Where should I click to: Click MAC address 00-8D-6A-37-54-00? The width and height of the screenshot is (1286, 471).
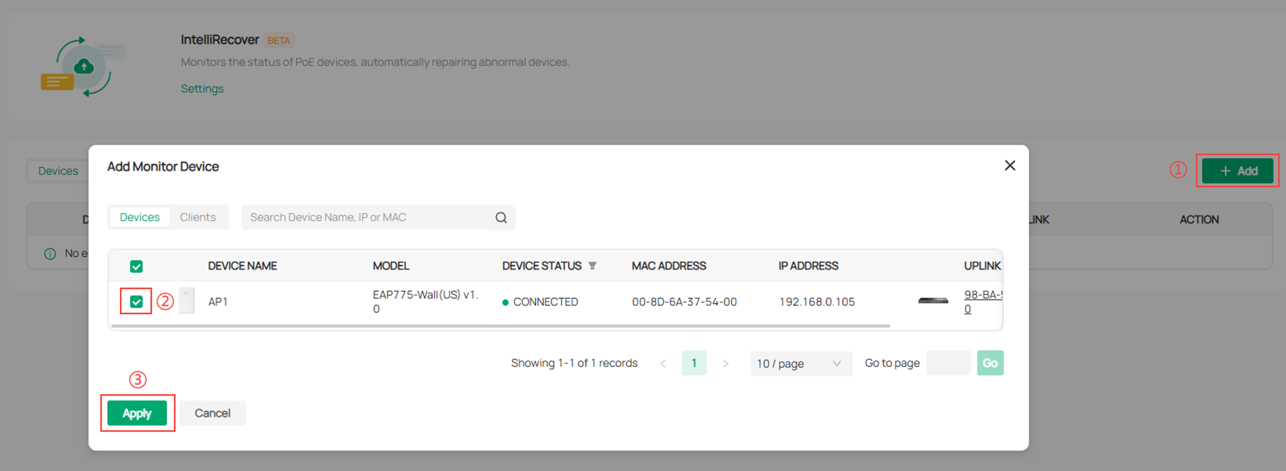(x=684, y=302)
